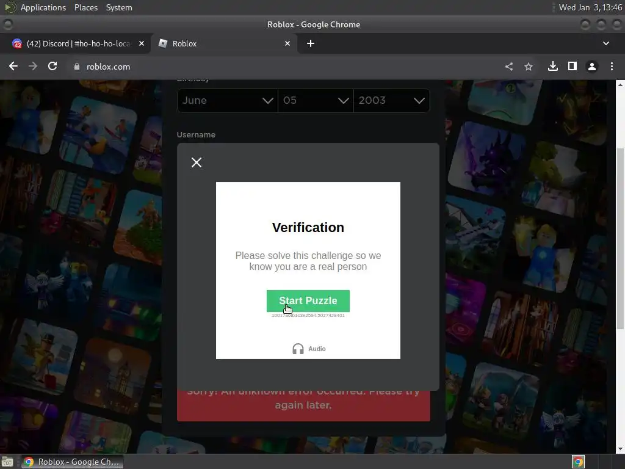
Task: Click the page vertical scrollbar
Action: point(620,239)
